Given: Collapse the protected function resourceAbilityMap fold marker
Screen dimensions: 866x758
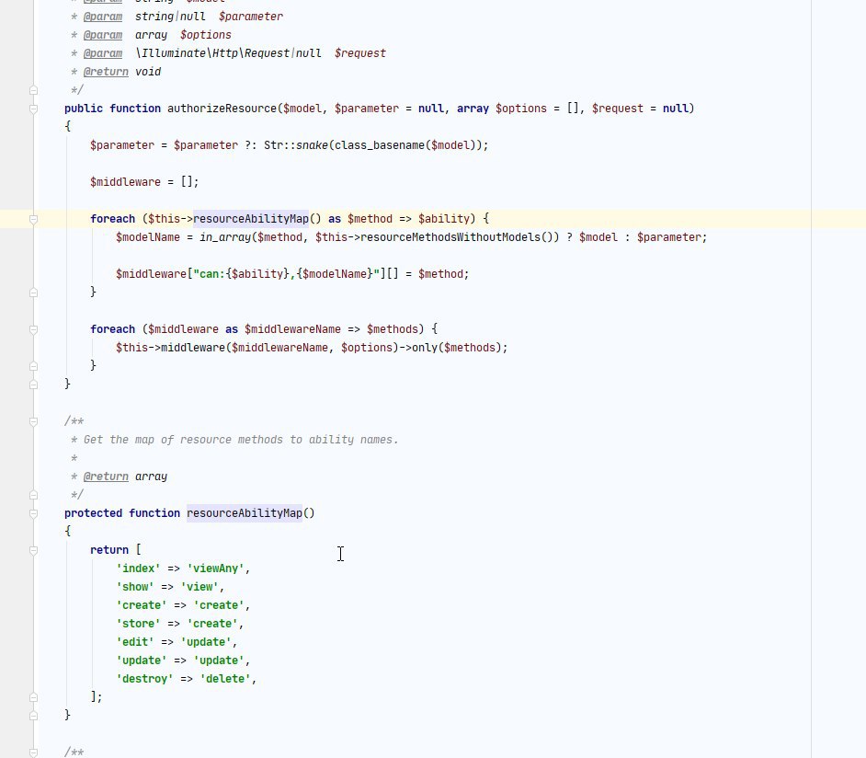Looking at the screenshot, I should [33, 514].
